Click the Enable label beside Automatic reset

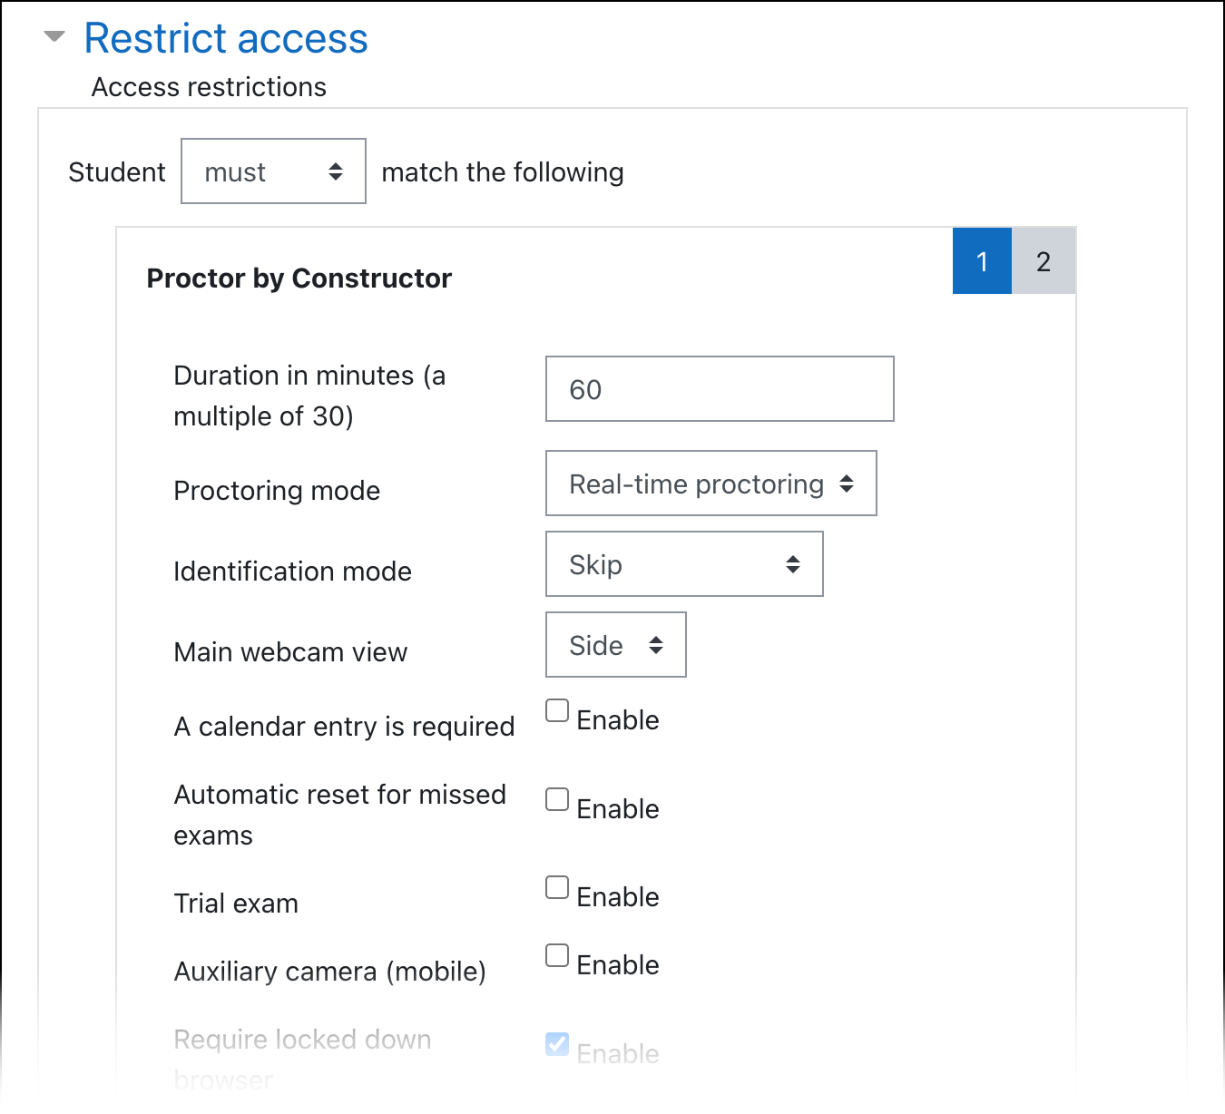point(618,809)
